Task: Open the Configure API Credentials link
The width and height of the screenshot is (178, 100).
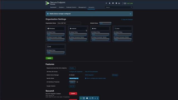Action: [76, 72]
